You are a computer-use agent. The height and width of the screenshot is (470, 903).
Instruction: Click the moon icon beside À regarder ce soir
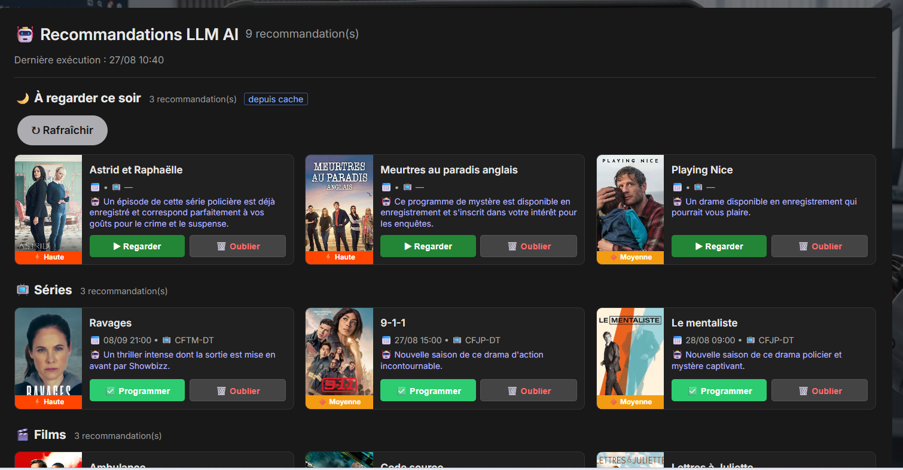click(23, 99)
